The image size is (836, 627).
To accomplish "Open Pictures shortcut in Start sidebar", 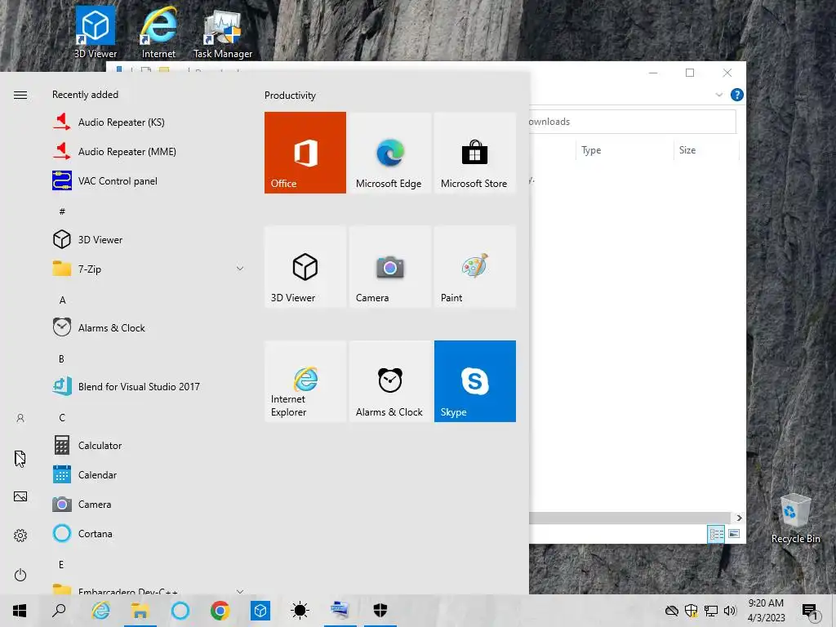I will pyautogui.click(x=20, y=496).
